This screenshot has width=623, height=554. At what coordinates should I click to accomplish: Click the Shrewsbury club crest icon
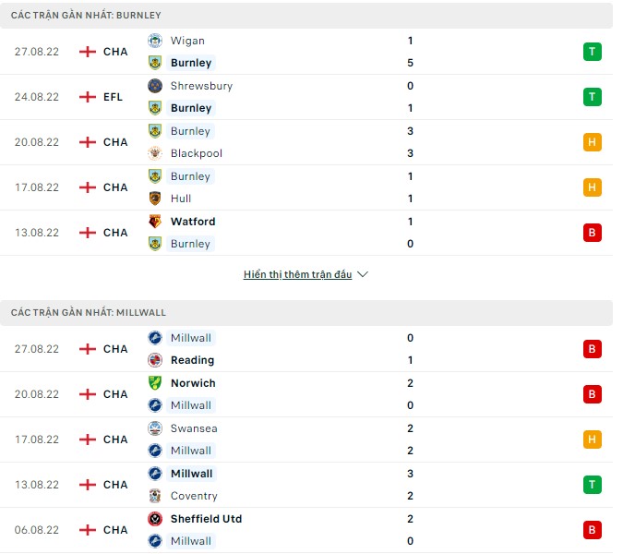point(155,86)
